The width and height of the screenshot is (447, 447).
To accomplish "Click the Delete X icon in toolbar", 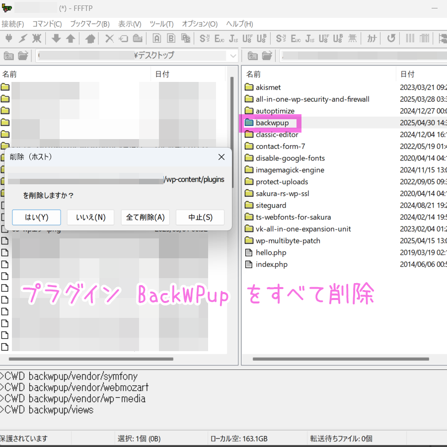I will 109,38.
